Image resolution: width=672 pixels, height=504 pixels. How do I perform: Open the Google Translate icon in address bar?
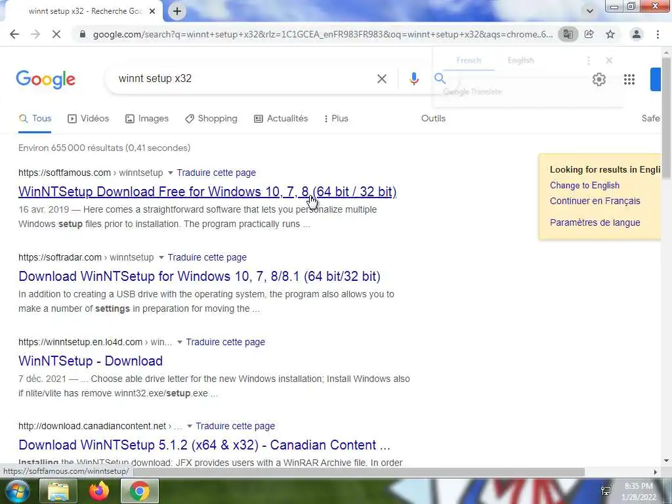tap(568, 34)
